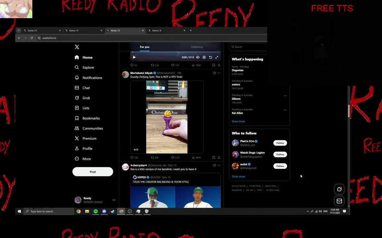382x238 pixels.
Task: Switch to the For you tab
Action: 144,47
